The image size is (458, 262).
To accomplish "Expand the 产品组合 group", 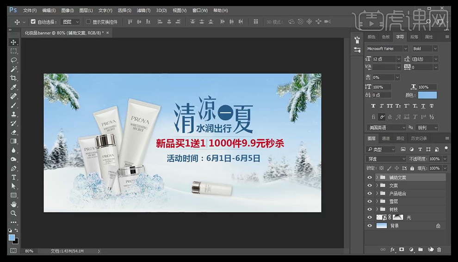I will click(x=377, y=194).
